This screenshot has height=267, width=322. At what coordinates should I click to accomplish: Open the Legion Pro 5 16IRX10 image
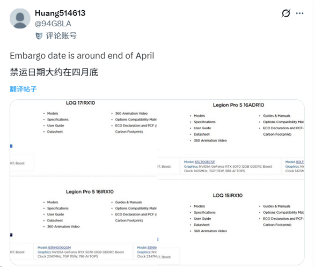83,220
